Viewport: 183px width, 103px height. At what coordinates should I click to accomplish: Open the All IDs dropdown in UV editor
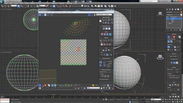click(93, 88)
